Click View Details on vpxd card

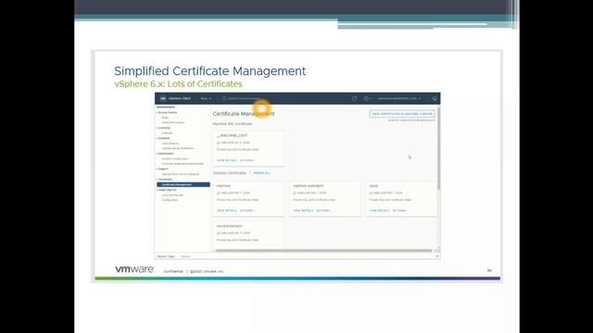point(379,211)
